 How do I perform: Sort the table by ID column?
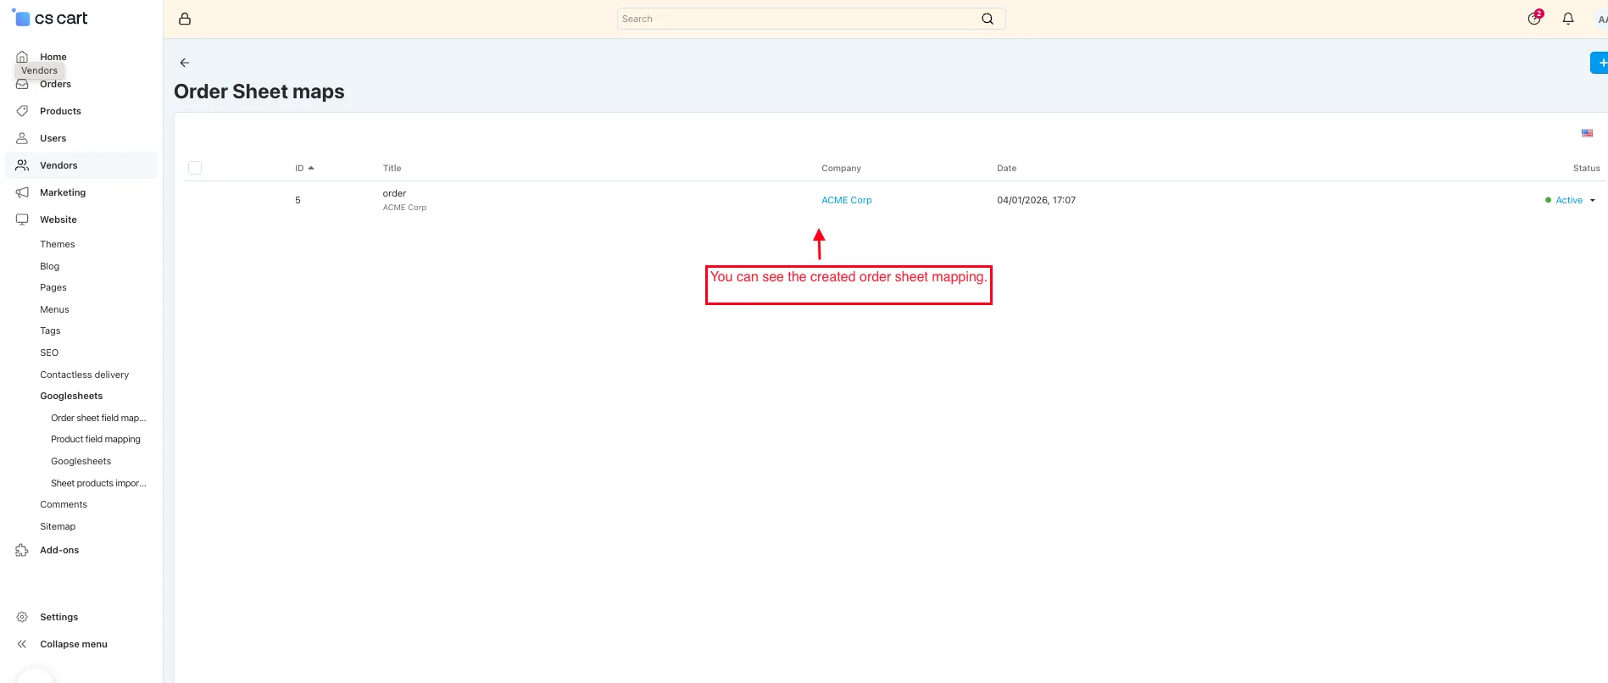(304, 168)
